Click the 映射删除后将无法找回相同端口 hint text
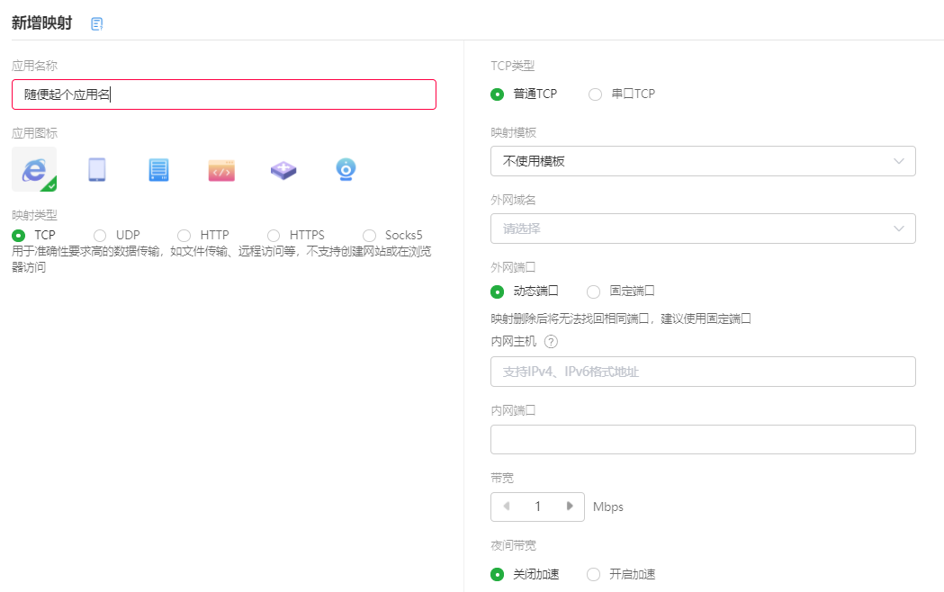 coord(621,318)
